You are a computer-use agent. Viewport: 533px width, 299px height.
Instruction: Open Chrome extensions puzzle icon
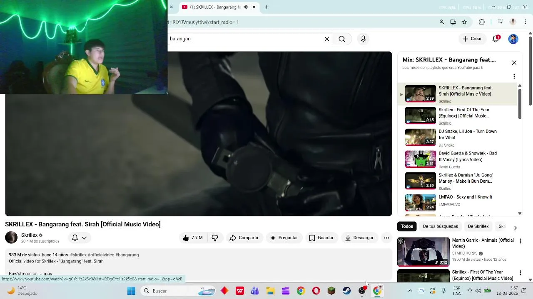pos(482,22)
